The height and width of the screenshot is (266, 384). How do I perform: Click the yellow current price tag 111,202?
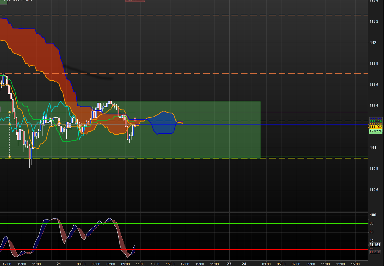point(376,127)
